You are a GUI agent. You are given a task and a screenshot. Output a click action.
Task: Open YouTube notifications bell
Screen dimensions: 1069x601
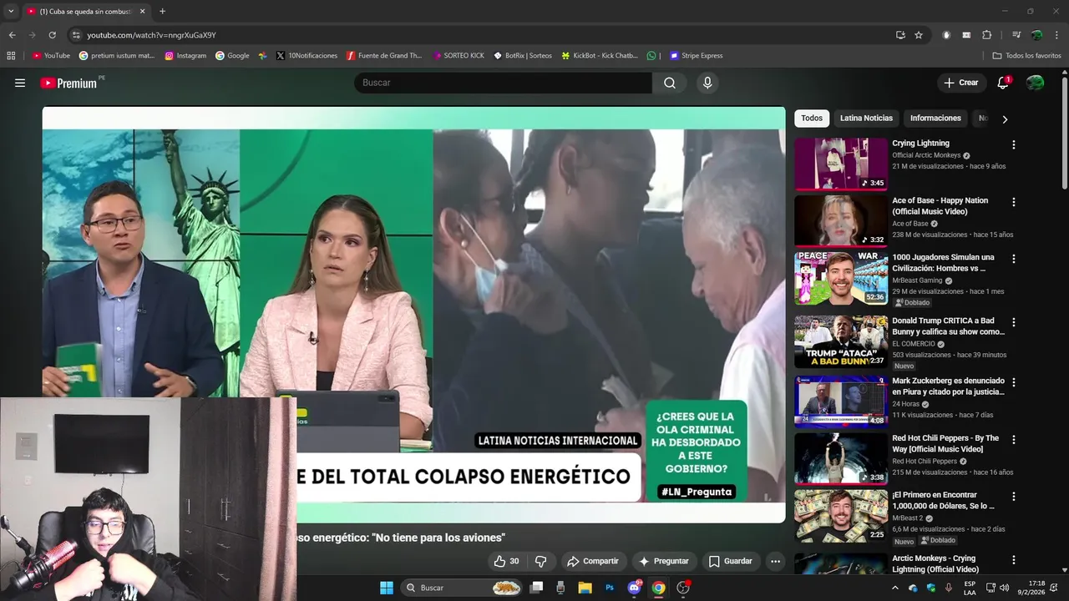1003,83
